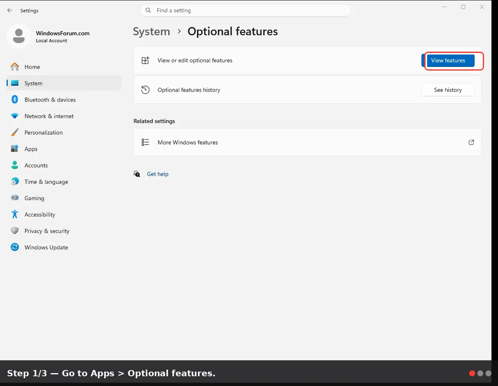
Task: Click the external link icon for More Windows features
Action: [471, 143]
